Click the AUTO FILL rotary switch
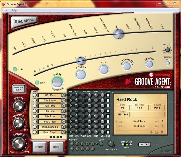181x157 pixels. pos(168,50)
